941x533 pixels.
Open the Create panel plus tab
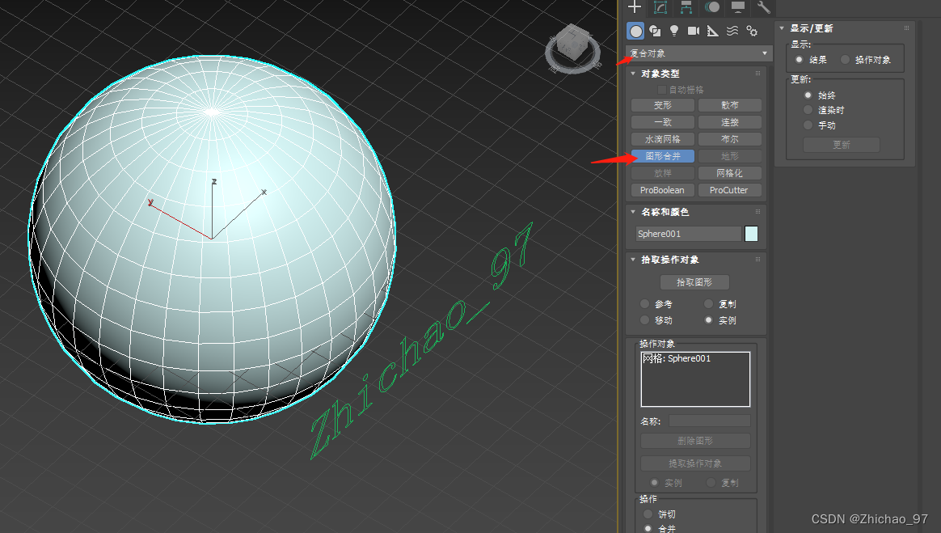635,7
